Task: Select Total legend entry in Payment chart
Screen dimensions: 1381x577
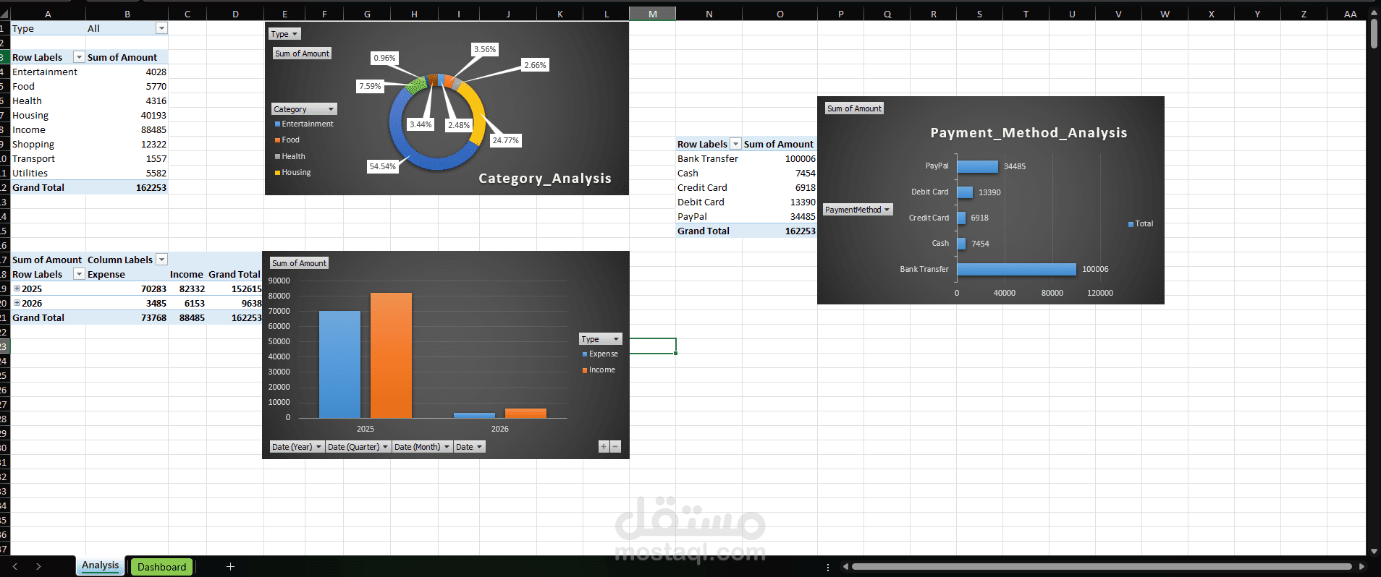Action: [x=1141, y=224]
